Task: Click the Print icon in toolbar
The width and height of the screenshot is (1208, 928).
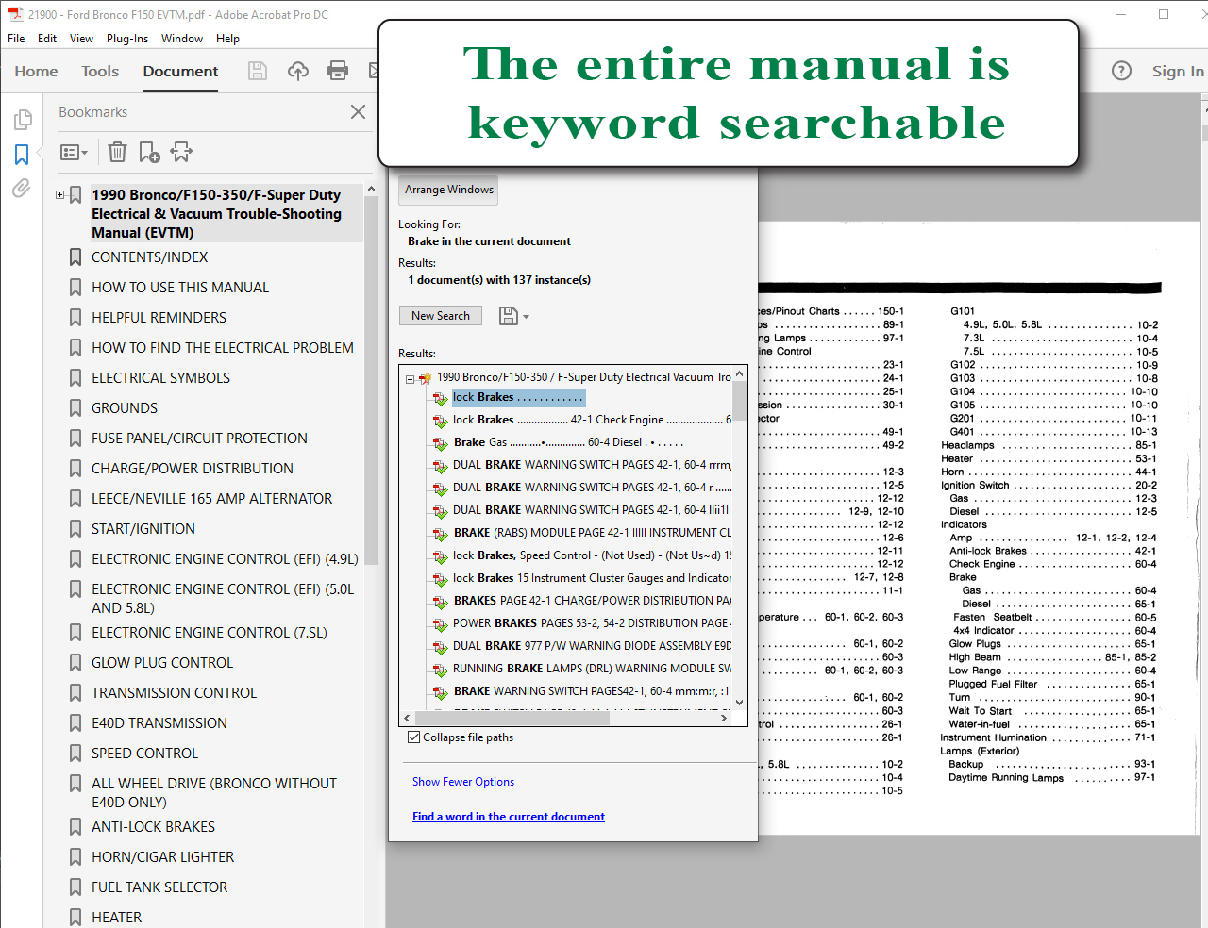Action: pos(338,71)
